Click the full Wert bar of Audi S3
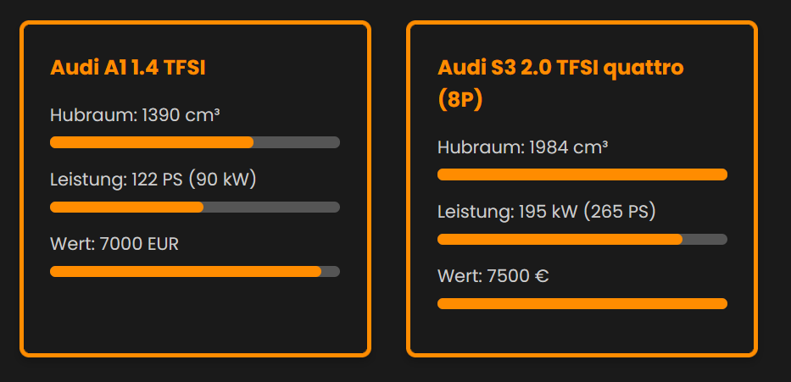Screen dimensions: 791x382 tap(582, 303)
